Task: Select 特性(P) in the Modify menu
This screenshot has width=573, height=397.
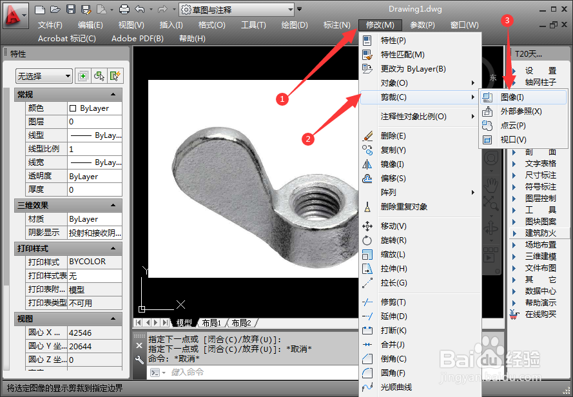Action: [421, 40]
